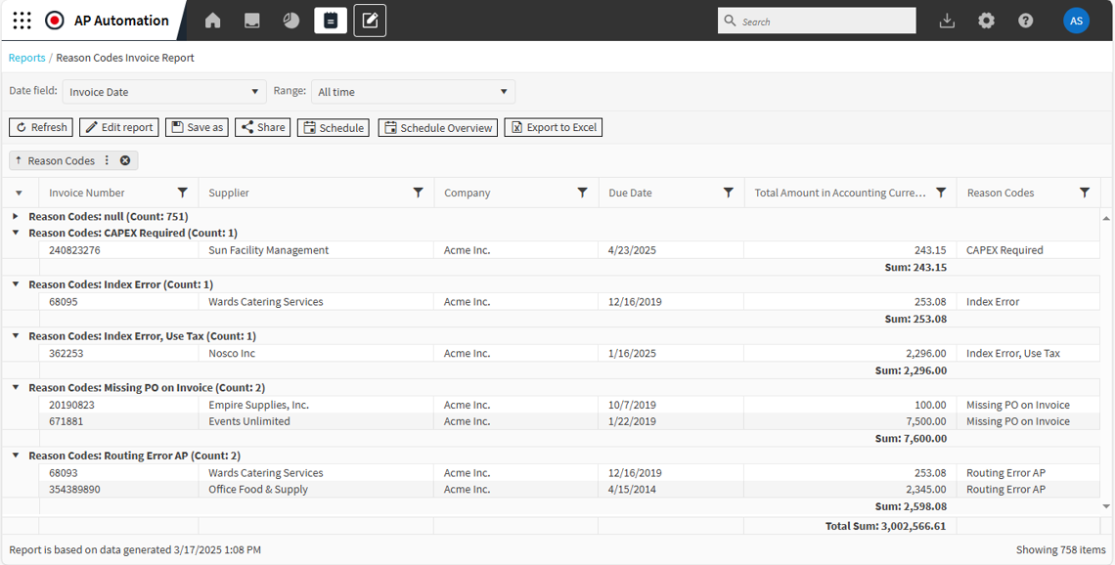Go to the Home icon
Screen dimensions: 1115x565
(x=212, y=21)
